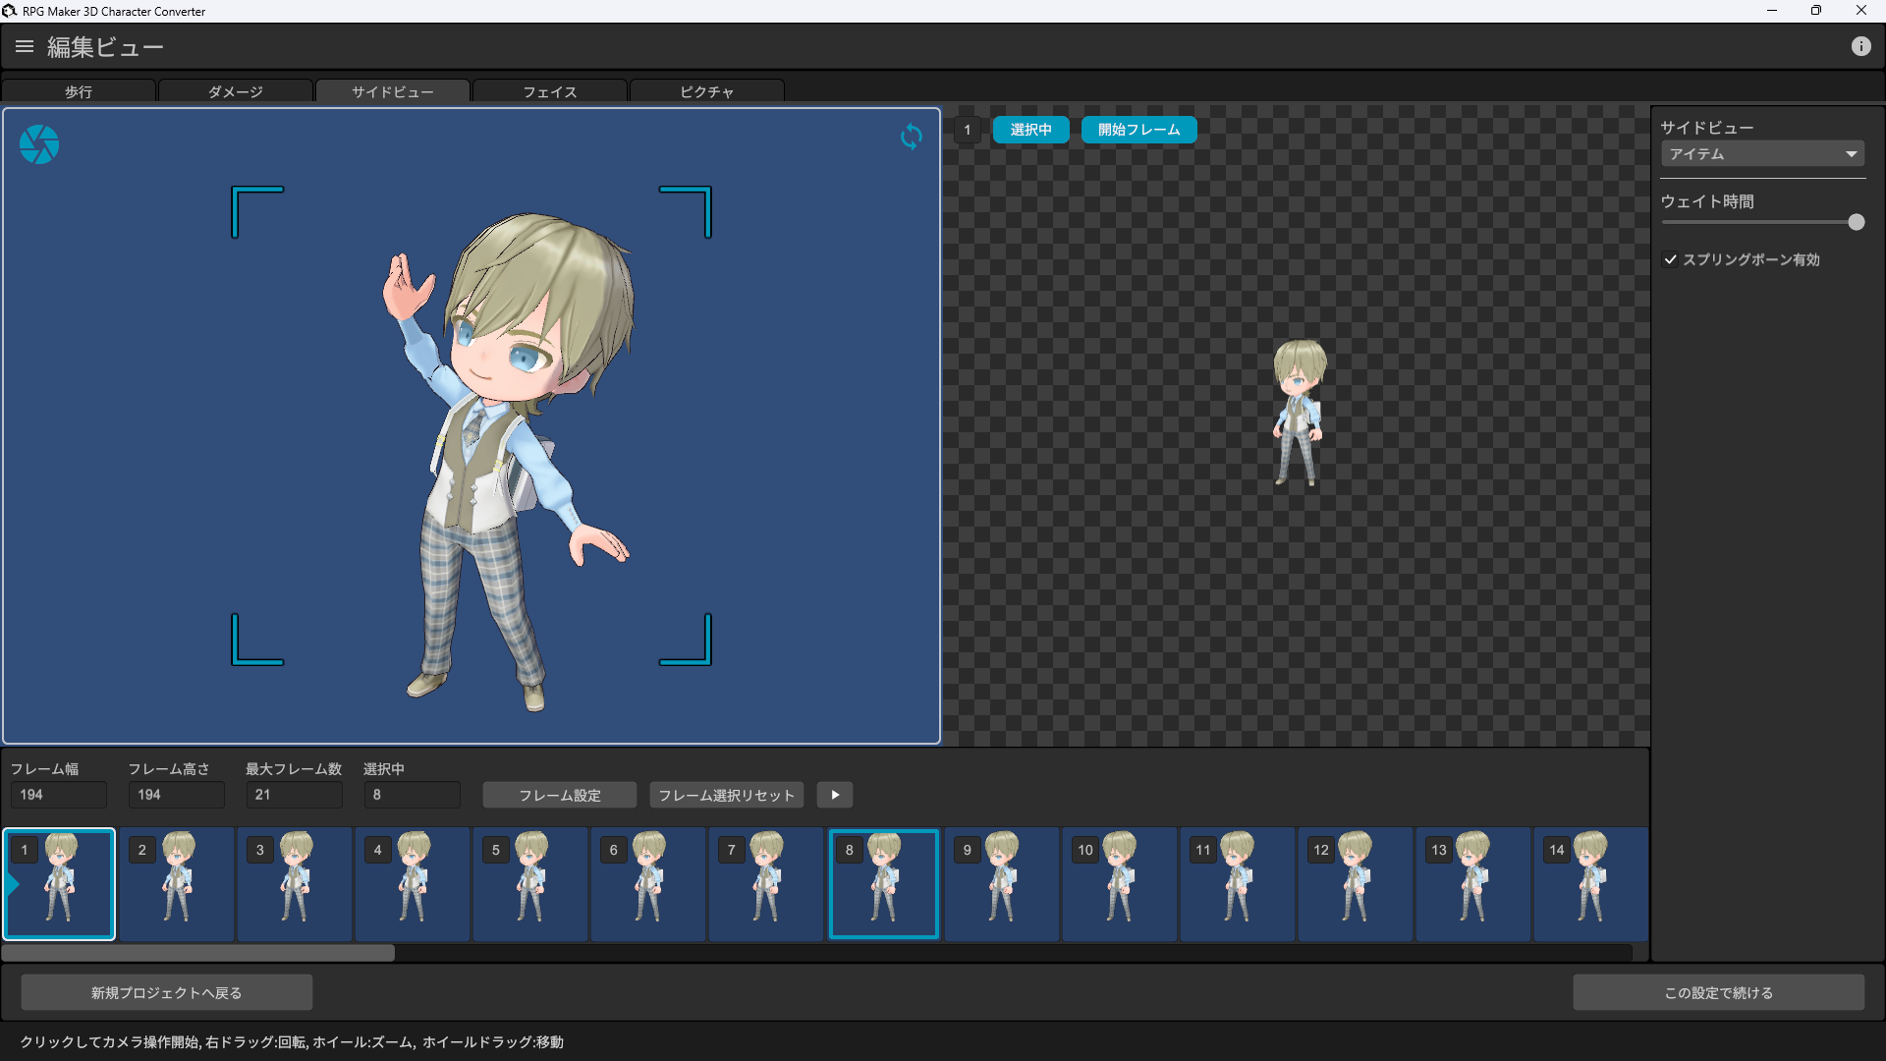1886x1061 pixels.
Task: Select frame thumbnail 4
Action: (x=413, y=884)
